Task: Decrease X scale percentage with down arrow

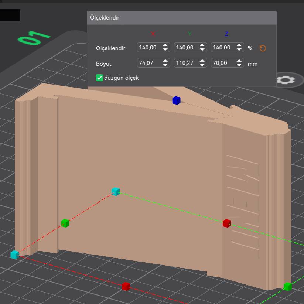Action: [165, 49]
